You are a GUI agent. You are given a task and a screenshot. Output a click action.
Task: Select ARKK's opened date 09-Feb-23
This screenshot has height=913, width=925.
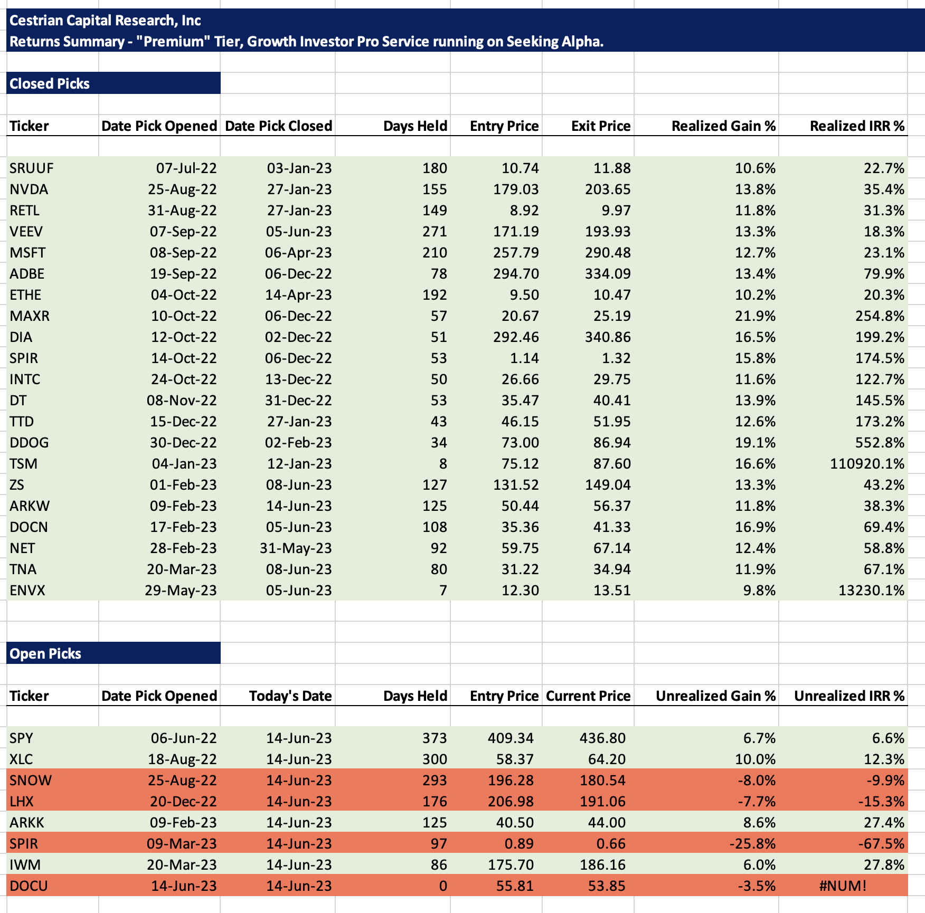[183, 823]
